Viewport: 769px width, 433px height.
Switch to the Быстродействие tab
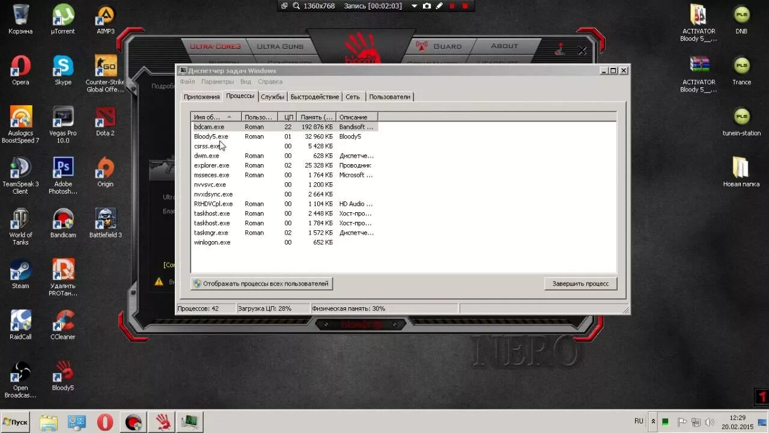315,97
